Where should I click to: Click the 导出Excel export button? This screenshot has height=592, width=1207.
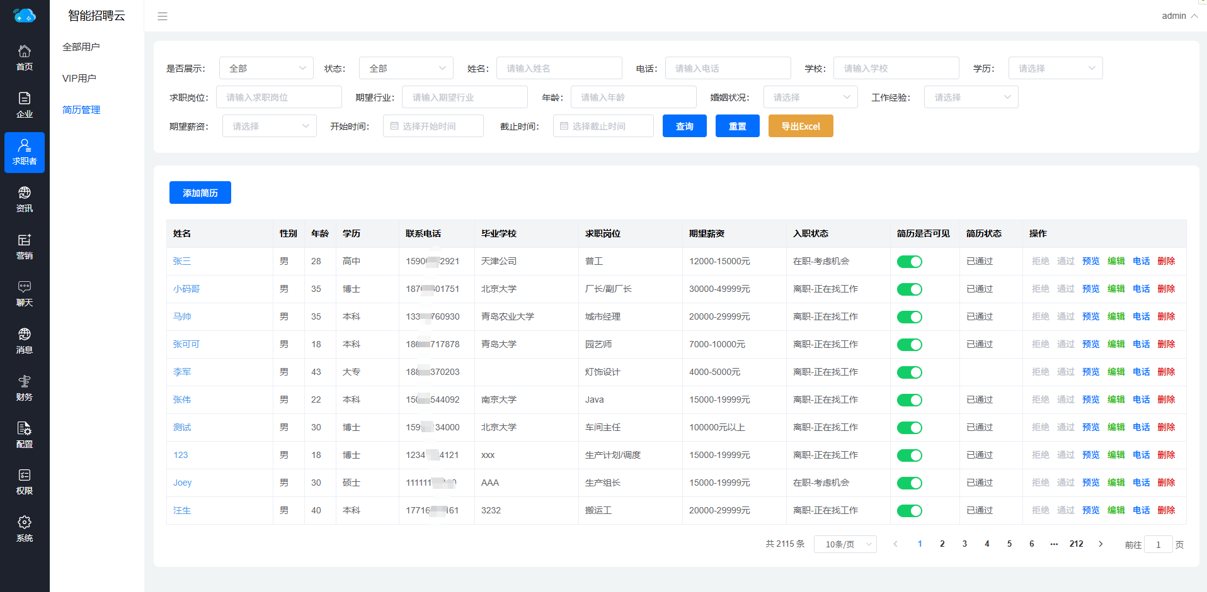point(801,126)
